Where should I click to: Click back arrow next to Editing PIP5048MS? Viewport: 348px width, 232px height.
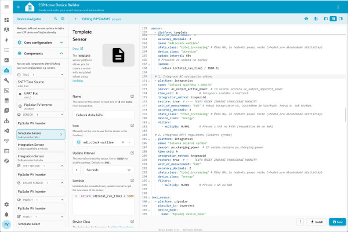76,19
